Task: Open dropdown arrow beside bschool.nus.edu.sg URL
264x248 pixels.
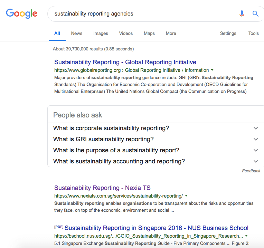Action: click(x=246, y=236)
